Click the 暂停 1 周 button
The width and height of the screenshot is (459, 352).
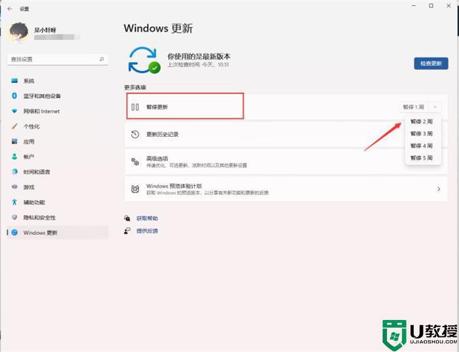tap(413, 107)
